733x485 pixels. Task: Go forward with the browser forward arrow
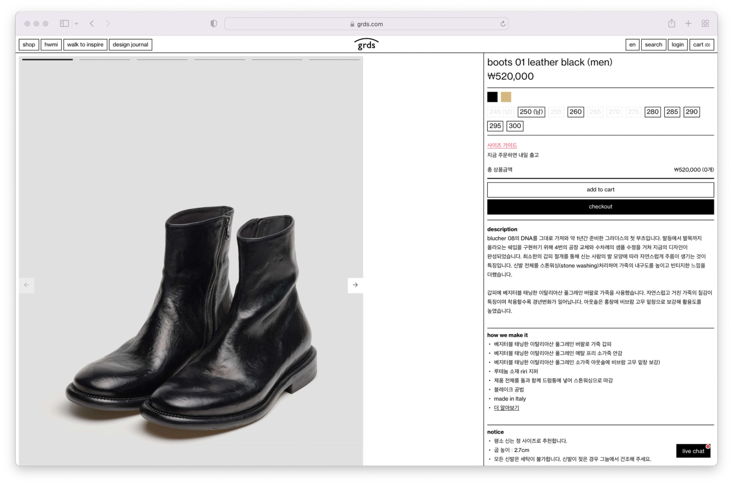108,23
